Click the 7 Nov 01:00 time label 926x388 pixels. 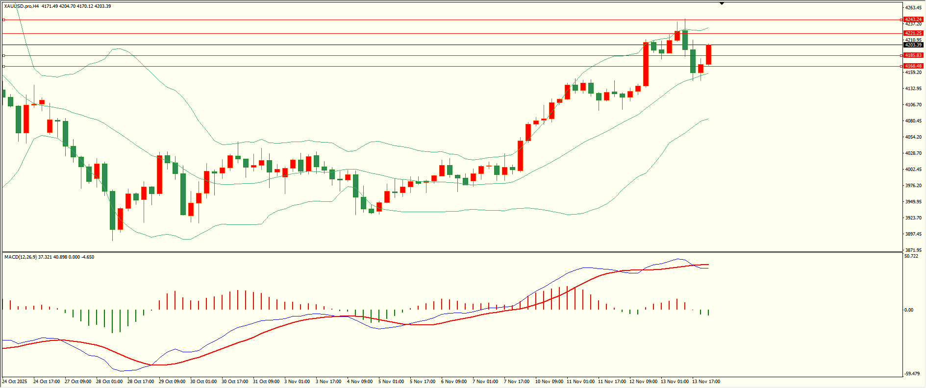point(485,381)
